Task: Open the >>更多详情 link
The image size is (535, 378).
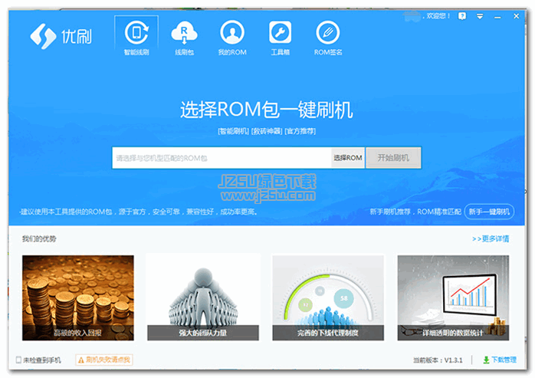Action: pos(491,238)
